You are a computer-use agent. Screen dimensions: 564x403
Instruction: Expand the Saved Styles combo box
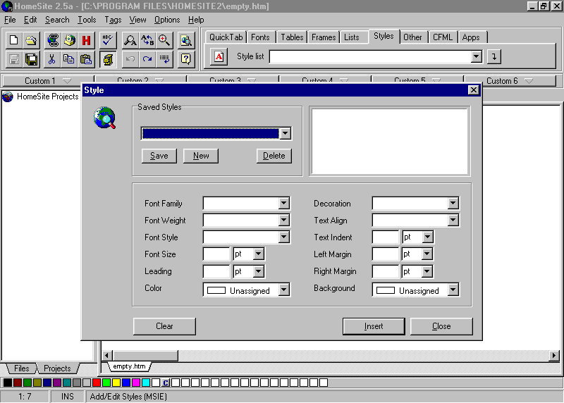286,133
